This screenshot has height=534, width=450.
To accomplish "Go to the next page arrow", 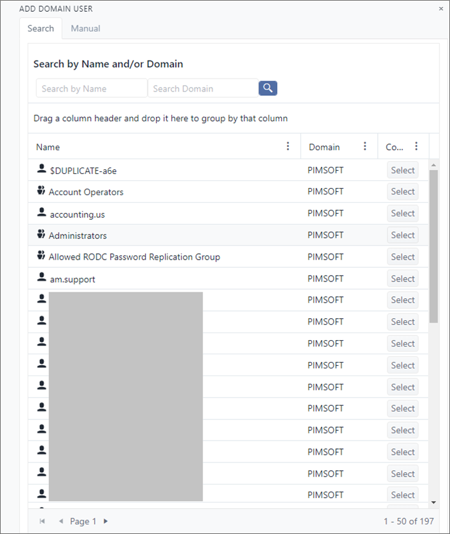I will point(106,521).
